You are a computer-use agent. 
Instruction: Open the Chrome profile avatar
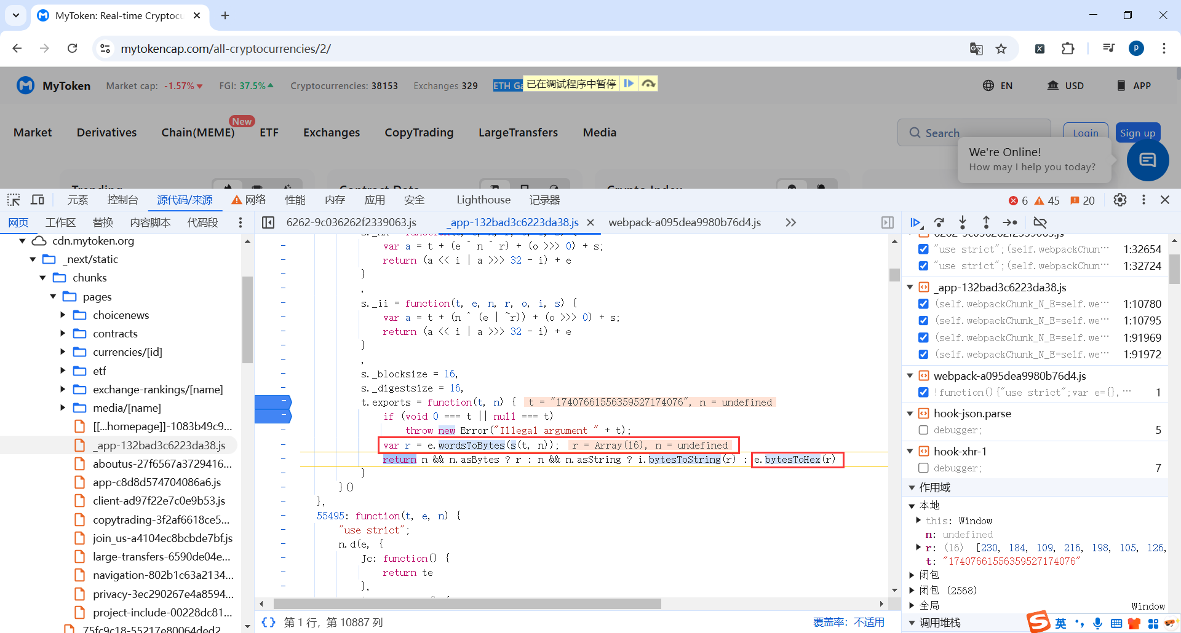click(1136, 49)
